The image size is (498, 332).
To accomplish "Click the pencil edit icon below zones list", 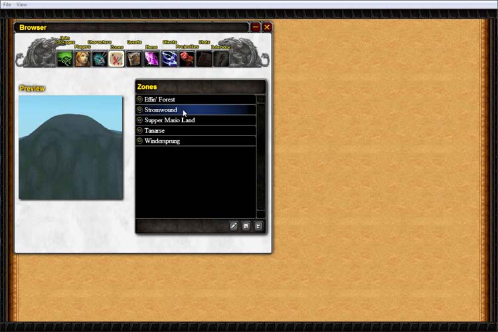I will point(234,226).
